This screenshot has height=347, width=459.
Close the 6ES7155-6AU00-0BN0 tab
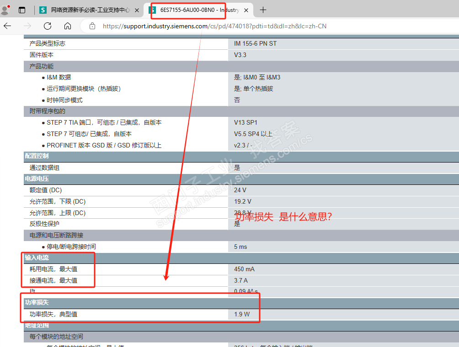246,10
